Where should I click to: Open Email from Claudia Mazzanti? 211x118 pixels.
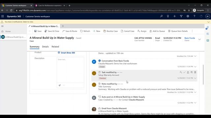click(x=114, y=108)
